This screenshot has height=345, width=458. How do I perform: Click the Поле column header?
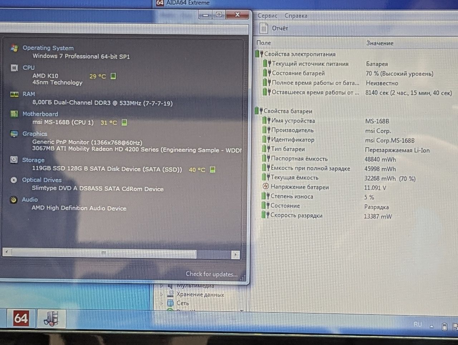264,43
